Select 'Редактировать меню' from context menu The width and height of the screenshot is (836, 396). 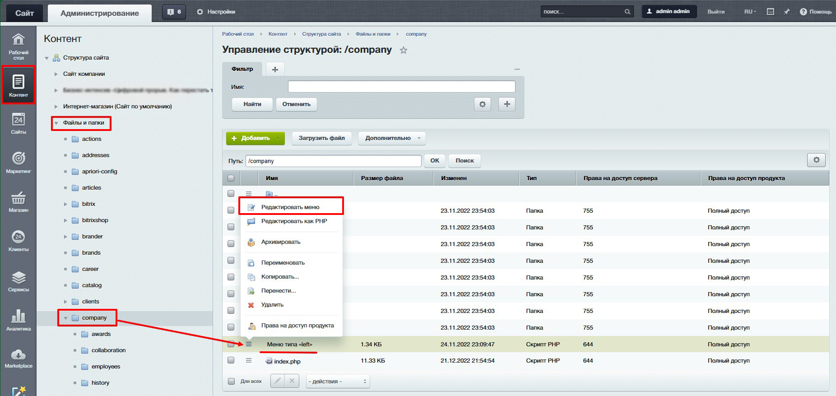point(290,207)
